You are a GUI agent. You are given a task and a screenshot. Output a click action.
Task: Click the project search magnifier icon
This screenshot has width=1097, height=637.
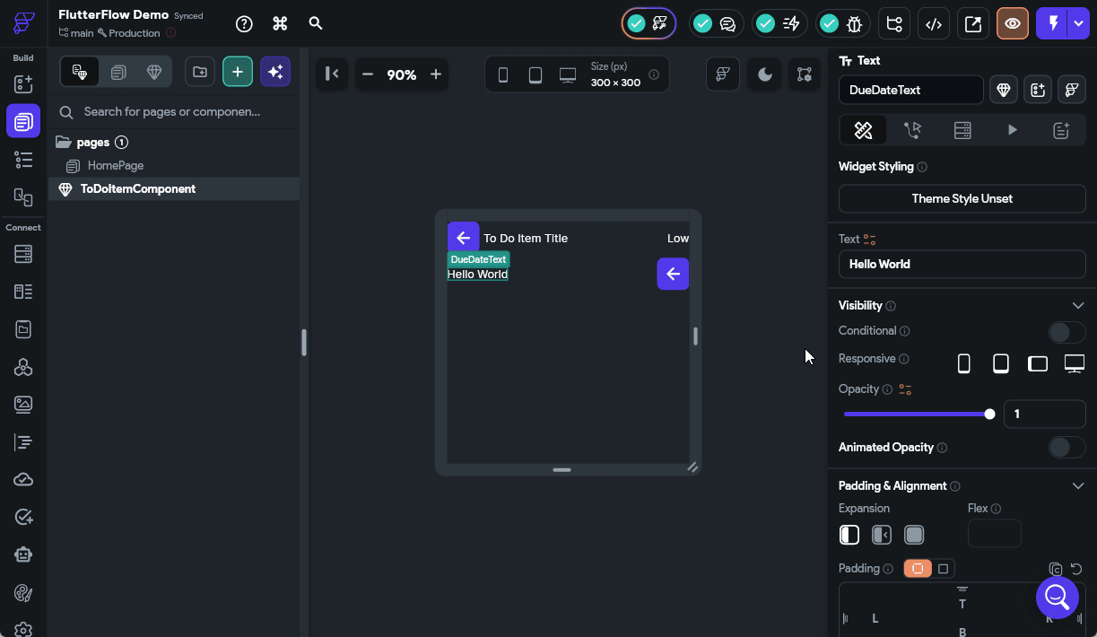click(315, 23)
